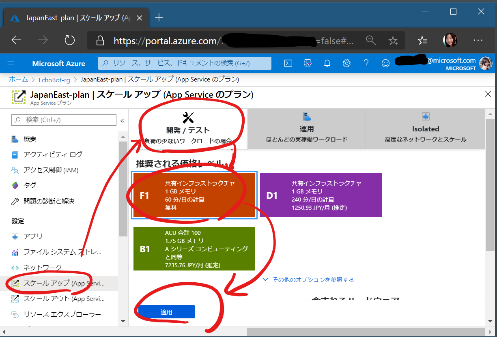497x337 pixels.
Task: Switch to the Isolated tab
Action: pyautogui.click(x=426, y=129)
